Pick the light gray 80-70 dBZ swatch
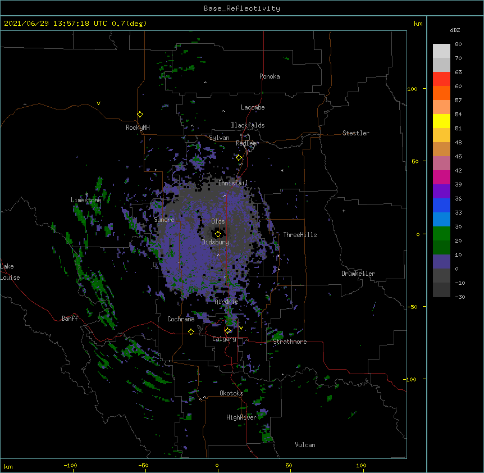The width and height of the screenshot is (484, 473). [x=441, y=51]
